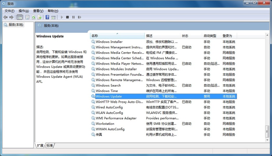Screen dimensions: 272x156
Task: Click the gear icon of Windows Search
Action: pos(93,85)
